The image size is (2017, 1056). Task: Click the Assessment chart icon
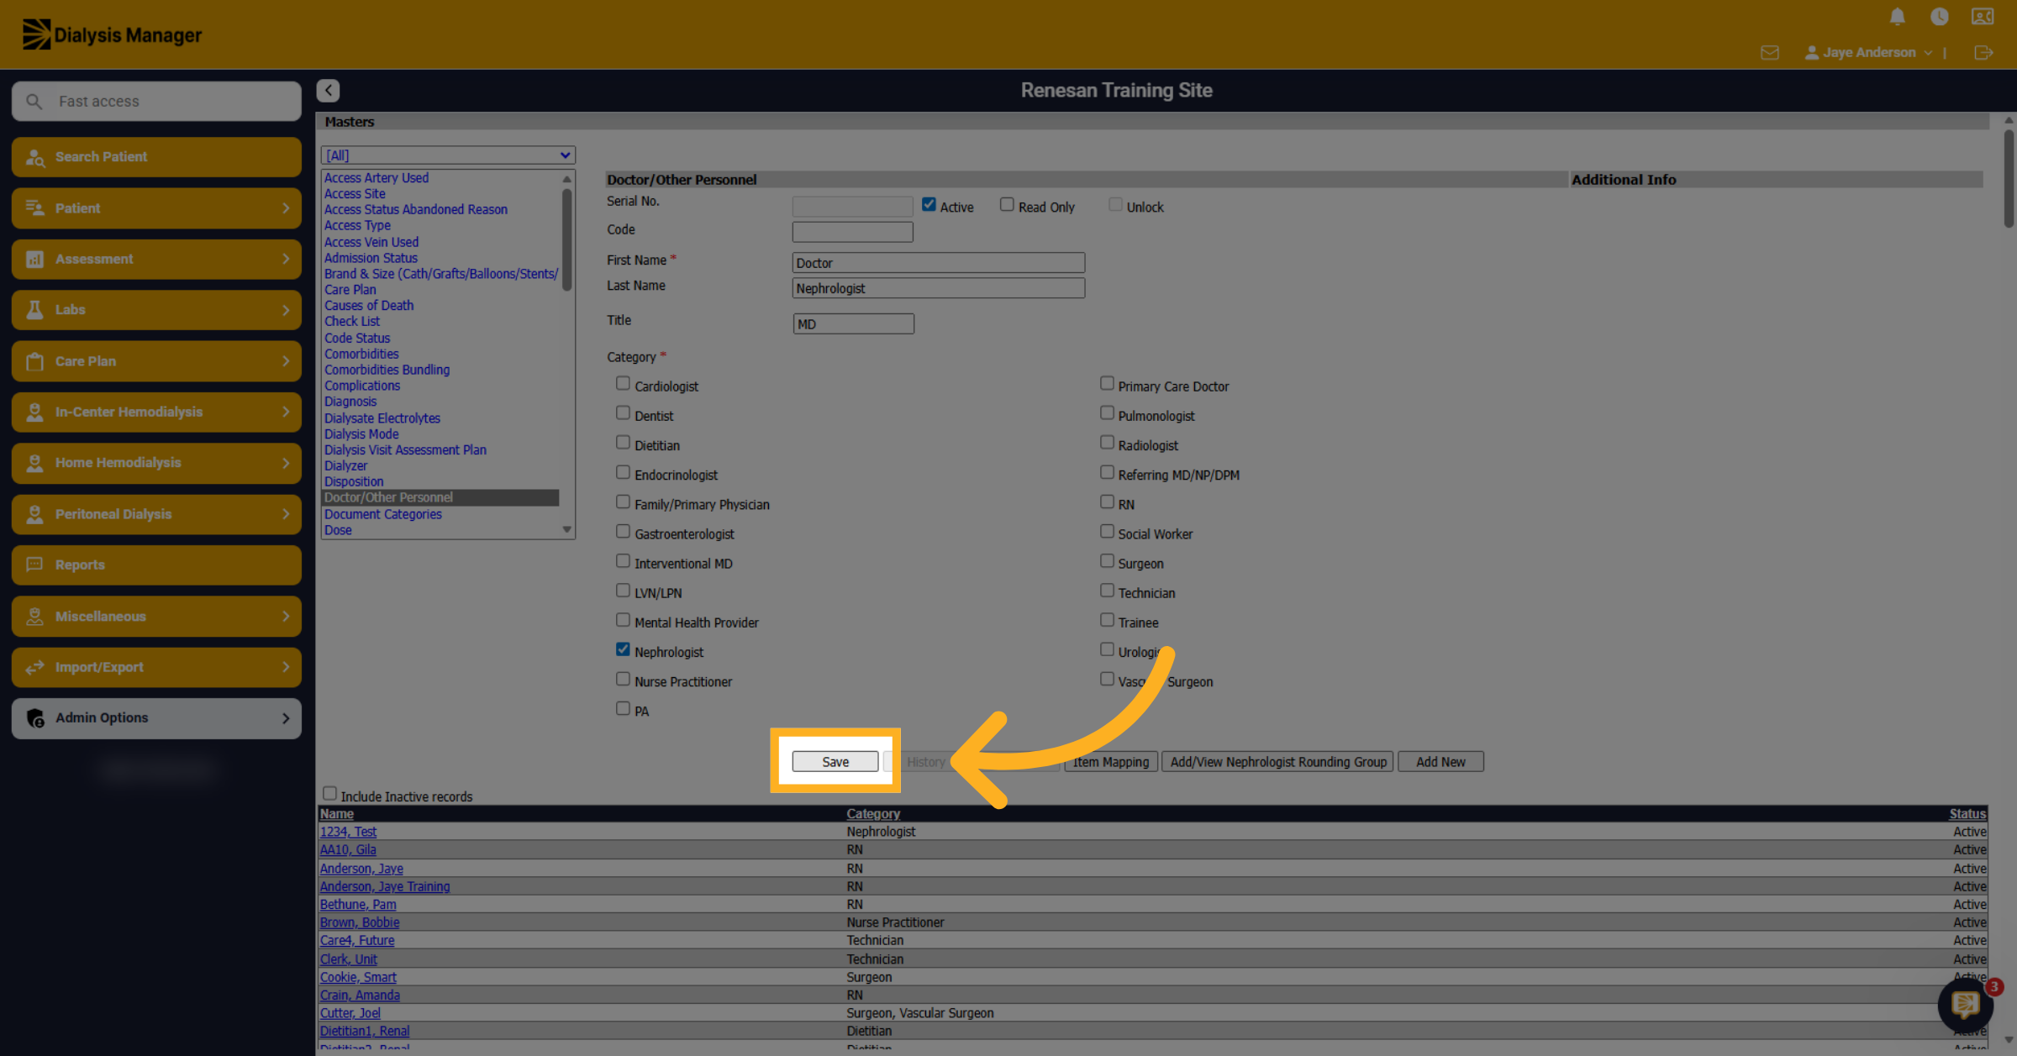tap(34, 259)
